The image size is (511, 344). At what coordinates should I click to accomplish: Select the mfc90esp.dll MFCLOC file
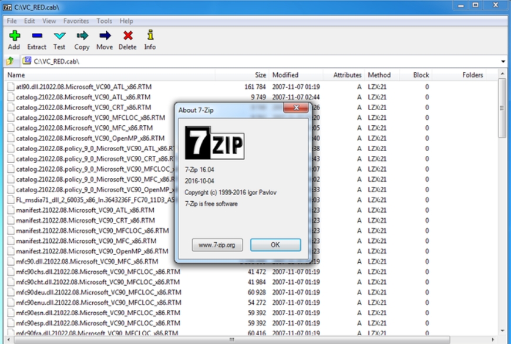coord(98,323)
